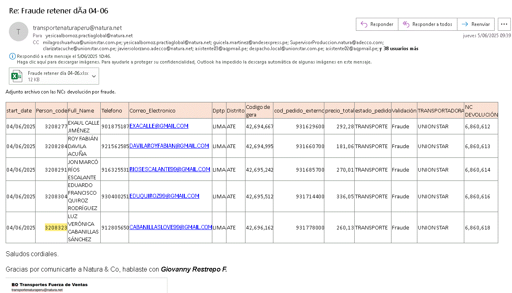Open the EXACALLE@GMAIL.COM email link
Image resolution: width=512 pixels, height=293 pixels.
point(159,126)
